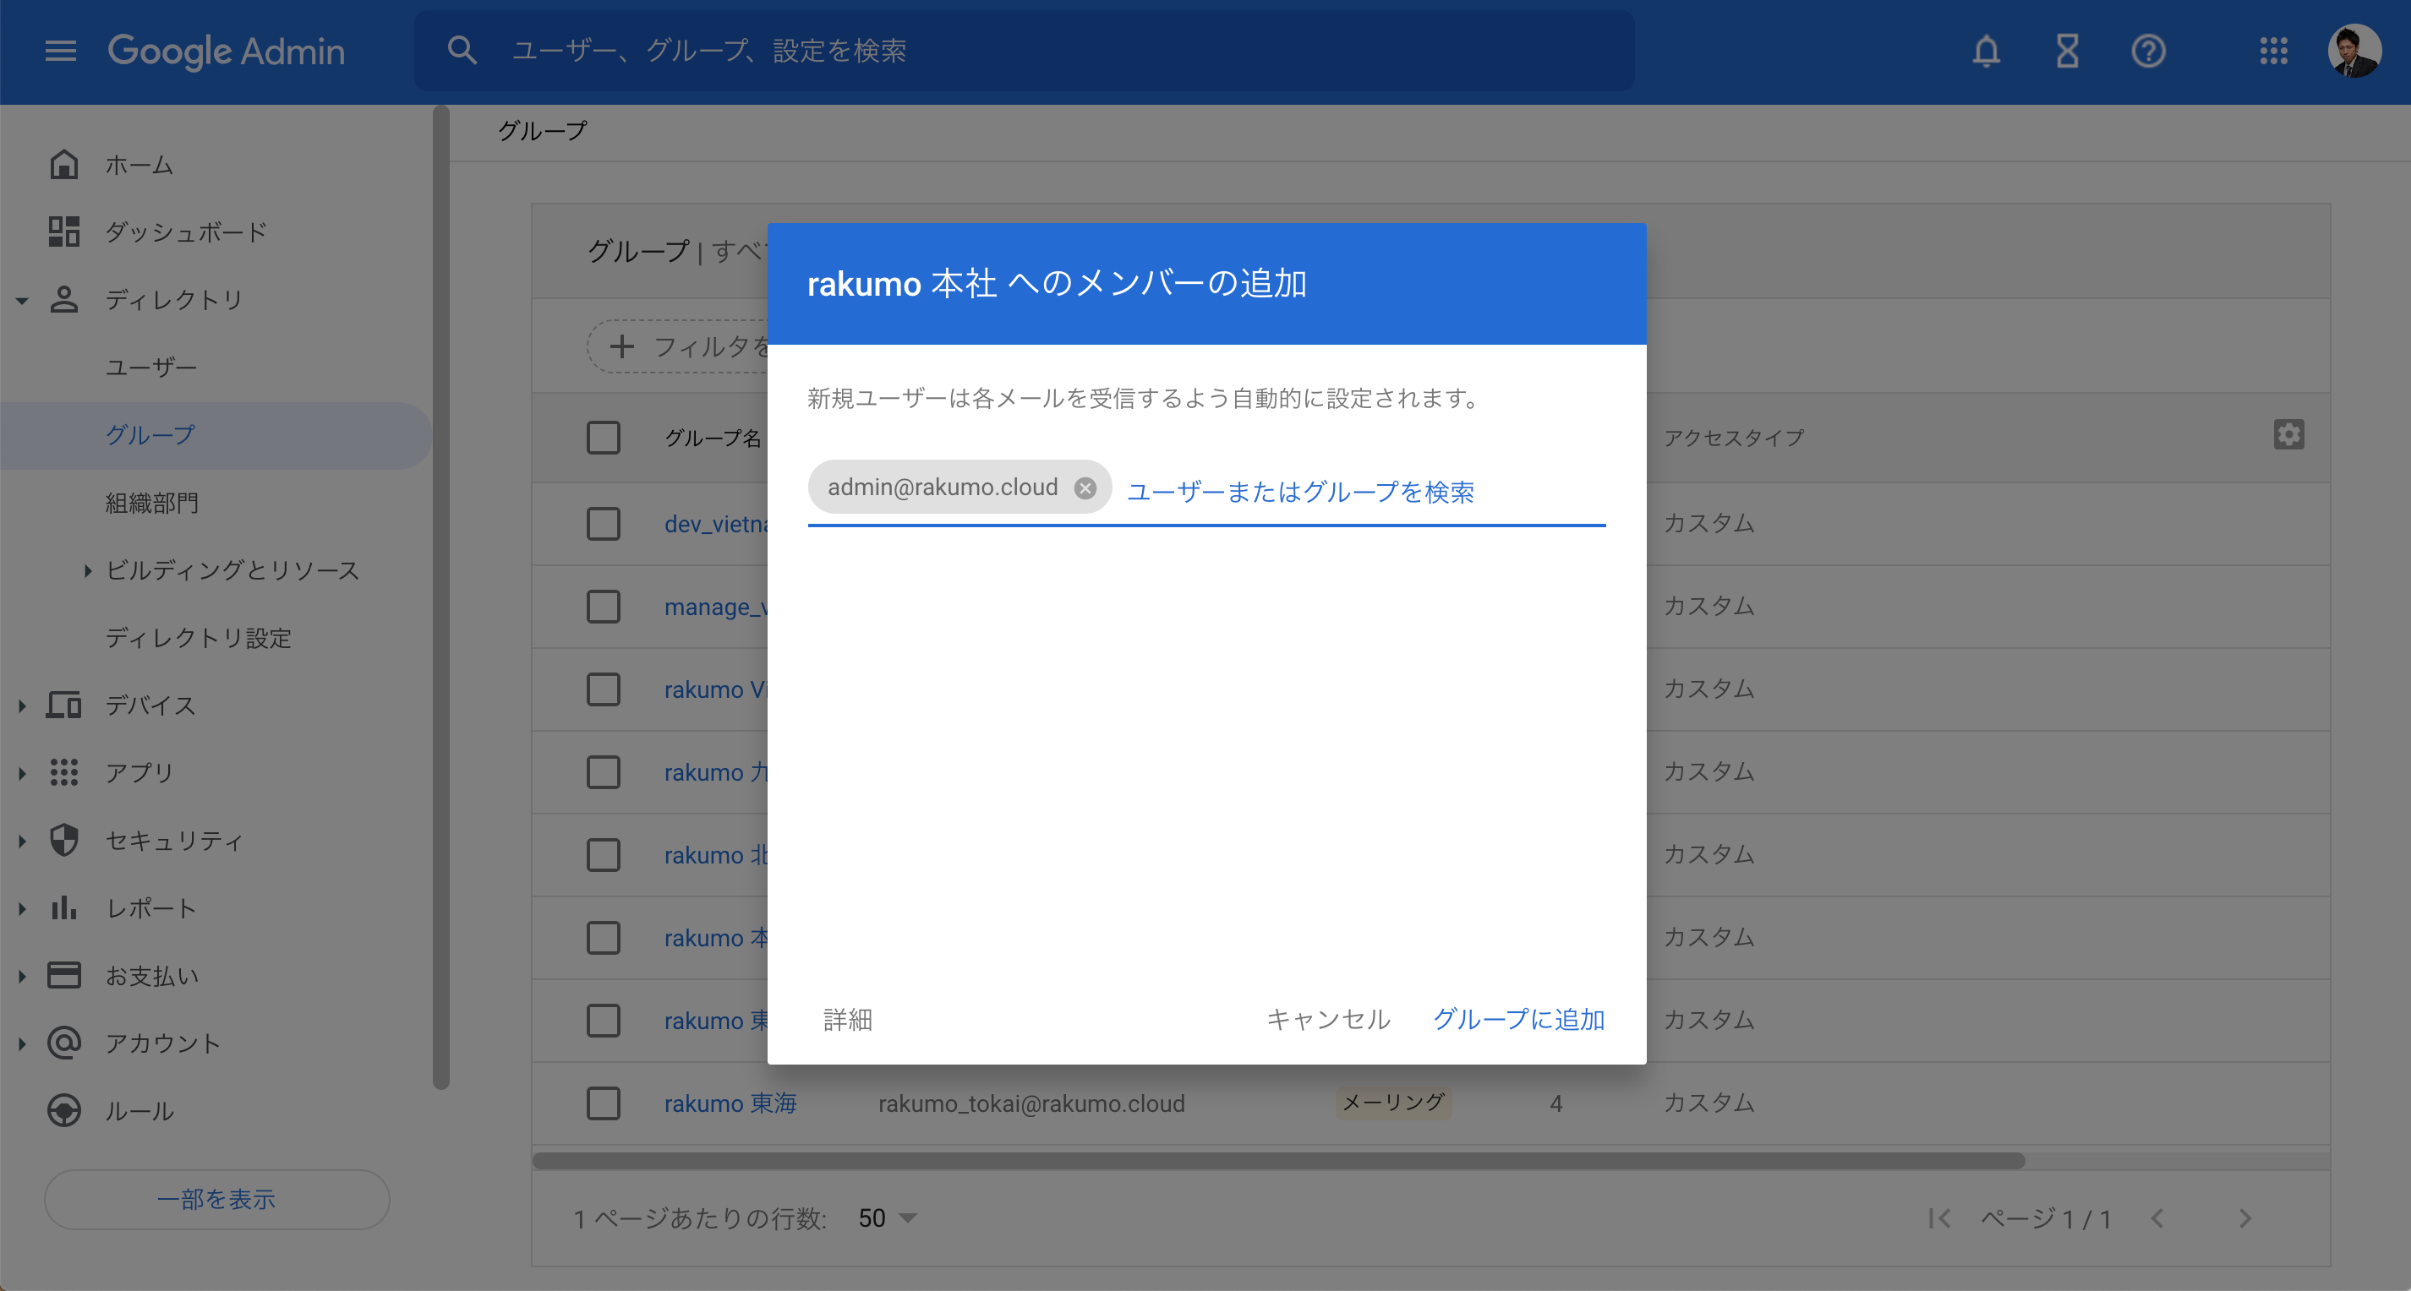Viewport: 2411px width, 1291px height.
Task: Open the main hamburger menu
Action: [x=61, y=51]
